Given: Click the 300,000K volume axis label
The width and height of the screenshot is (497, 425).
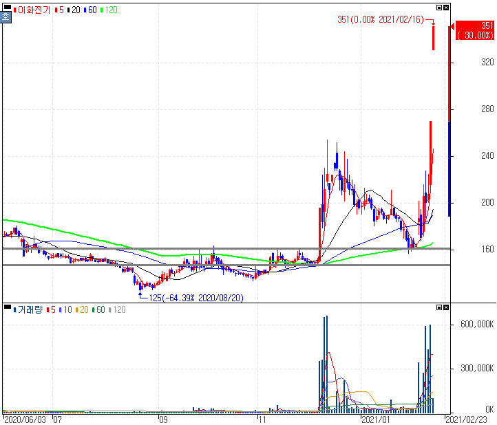Looking at the screenshot, I should point(477,369).
